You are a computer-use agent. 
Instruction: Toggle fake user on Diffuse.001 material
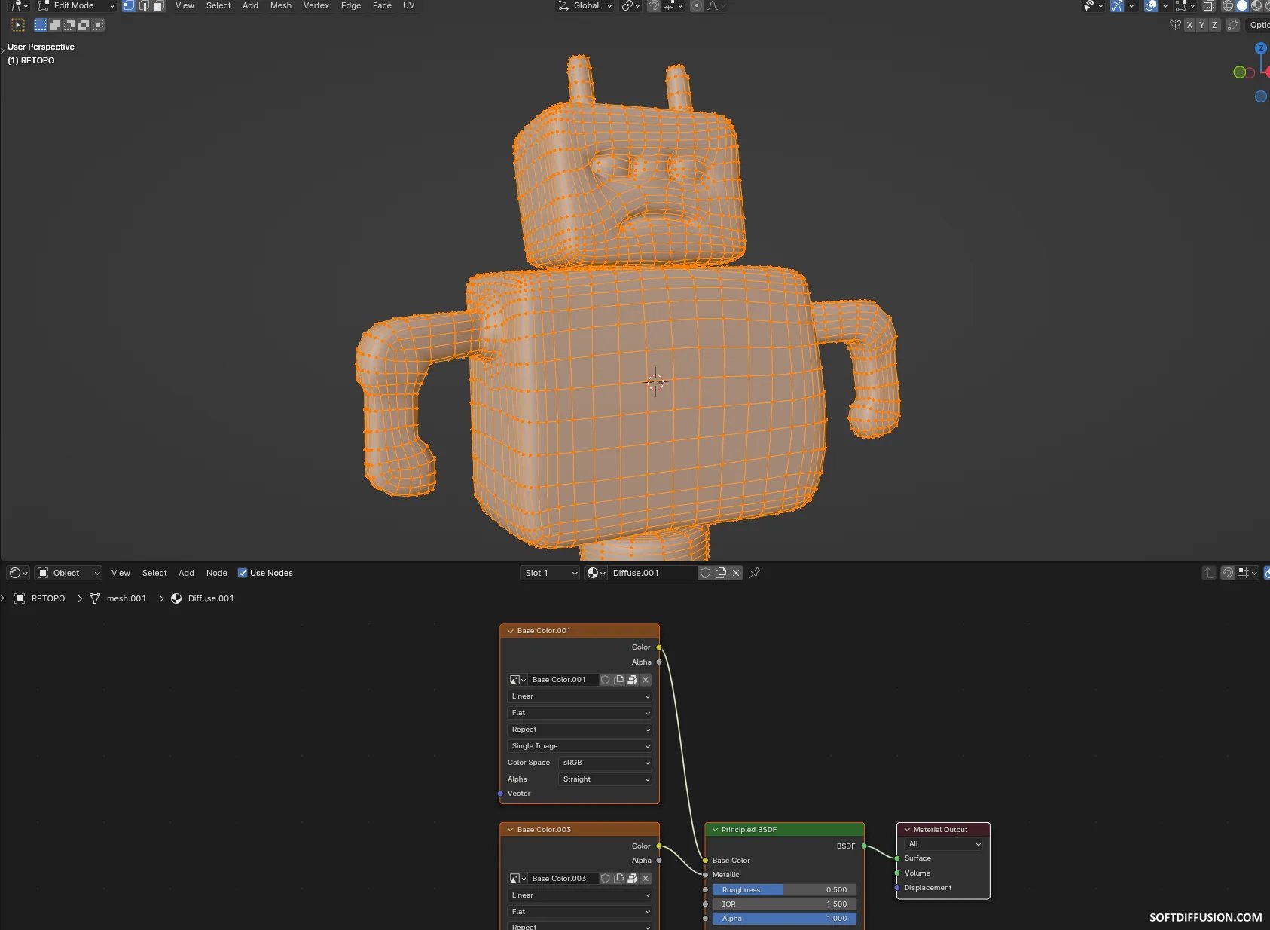(x=705, y=573)
